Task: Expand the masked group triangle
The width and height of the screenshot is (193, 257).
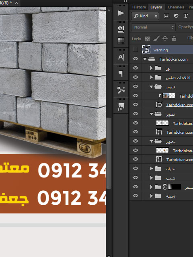Action: coord(151,187)
